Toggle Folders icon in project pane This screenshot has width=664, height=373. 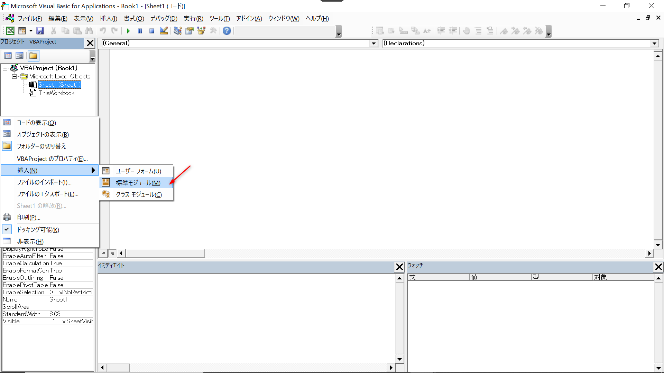click(33, 56)
